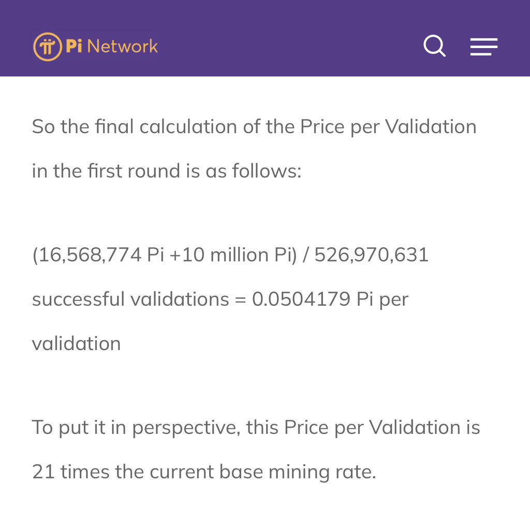Click the "base mining rate." phrase
This screenshot has height=514, width=530.
303,472
